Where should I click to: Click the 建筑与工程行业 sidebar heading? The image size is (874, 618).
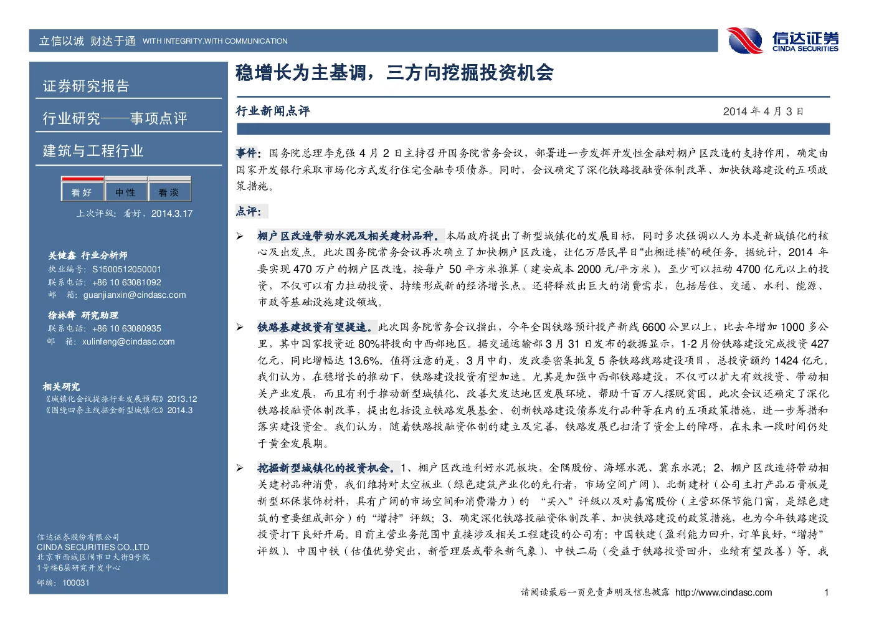click(93, 151)
